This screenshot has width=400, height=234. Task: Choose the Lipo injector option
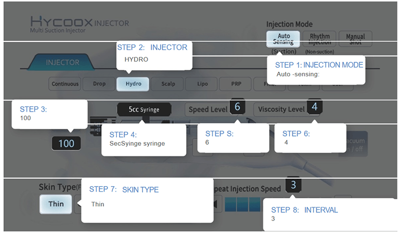(202, 84)
